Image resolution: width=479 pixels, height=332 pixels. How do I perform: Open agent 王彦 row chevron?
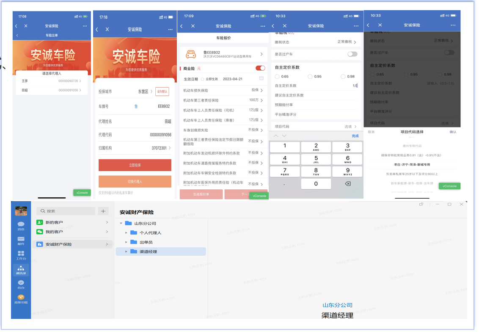(80, 81)
